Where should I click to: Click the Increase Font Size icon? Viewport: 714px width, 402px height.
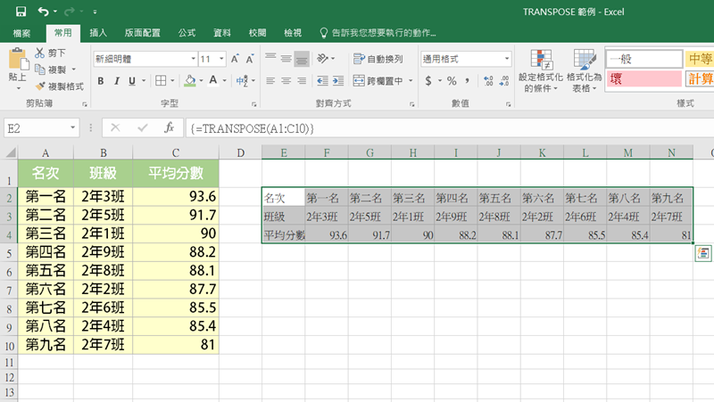pyautogui.click(x=236, y=60)
